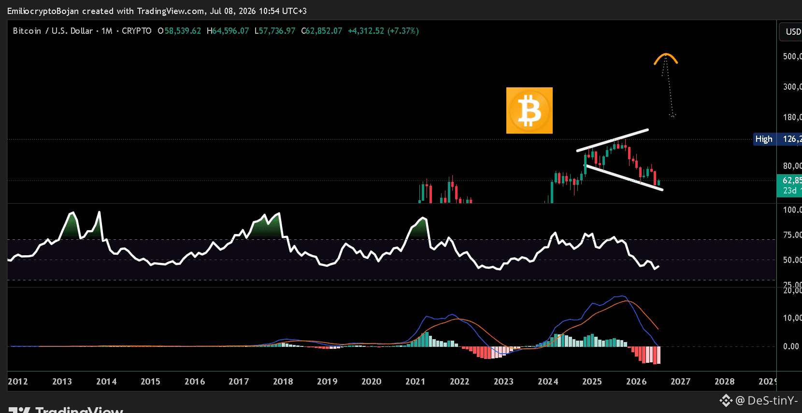The image size is (802, 413).
Task: Click the 'Jul 08, 2026 10:54 UTC+3' timestamp
Action: pyautogui.click(x=258, y=11)
